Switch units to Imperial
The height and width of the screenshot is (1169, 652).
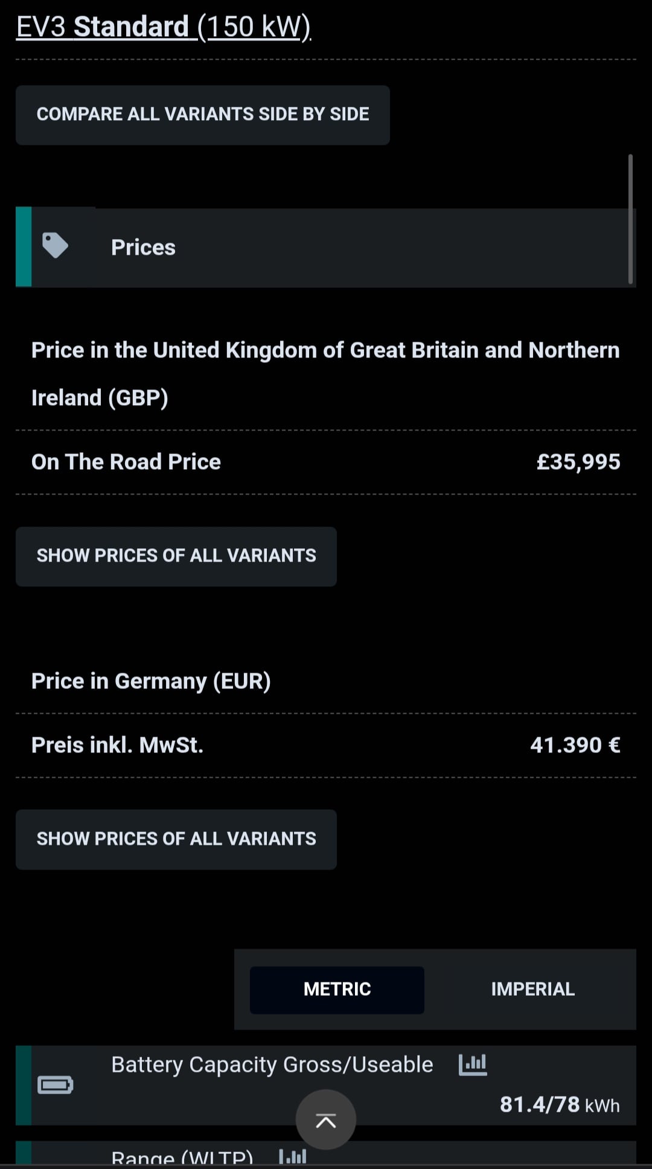tap(532, 989)
